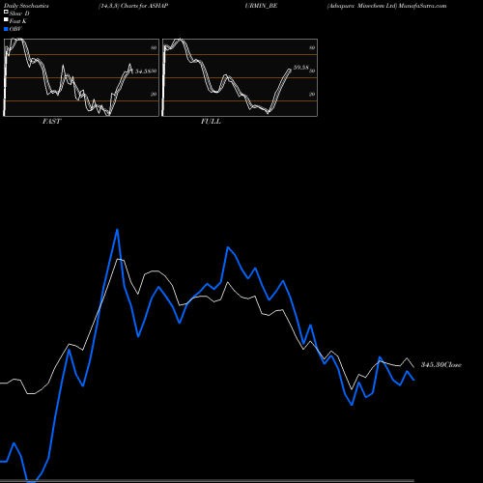Select the FAST stochastic chart thumbnail
Viewport: 483px width, 483px height.
coord(81,77)
